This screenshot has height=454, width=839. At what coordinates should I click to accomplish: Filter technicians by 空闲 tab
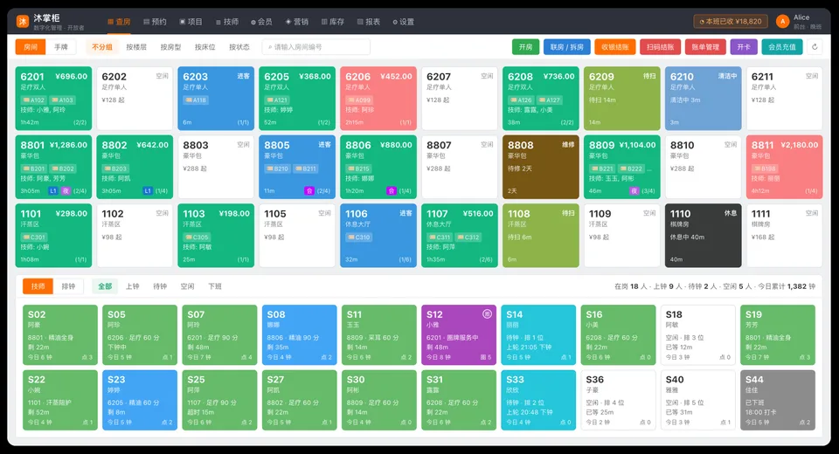tap(187, 286)
